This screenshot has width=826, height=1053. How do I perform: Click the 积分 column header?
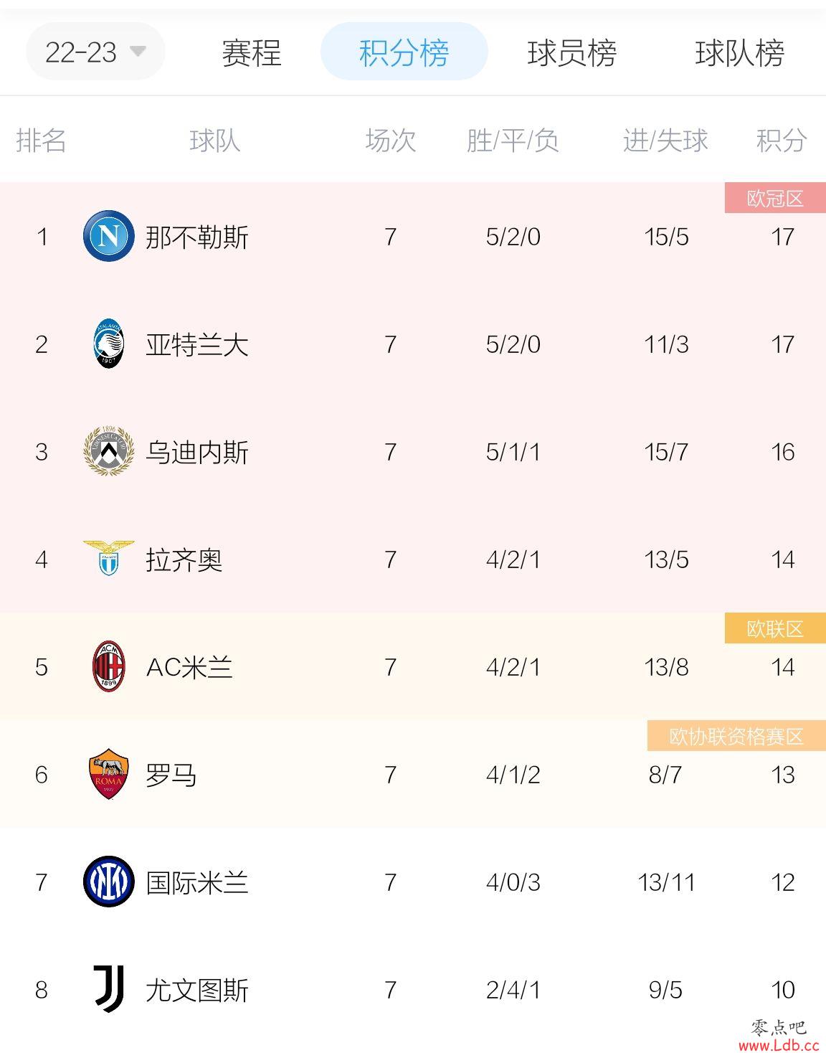coord(782,140)
